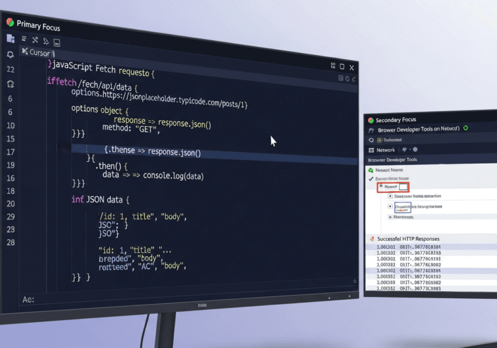Select the response row ending 06778L9002
This screenshot has width=497, height=348.
click(431, 265)
